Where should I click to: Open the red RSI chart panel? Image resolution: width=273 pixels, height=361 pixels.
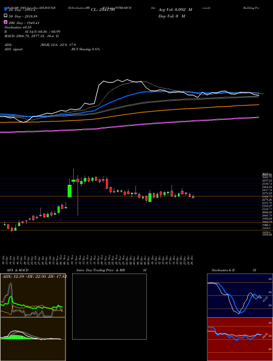(240, 339)
